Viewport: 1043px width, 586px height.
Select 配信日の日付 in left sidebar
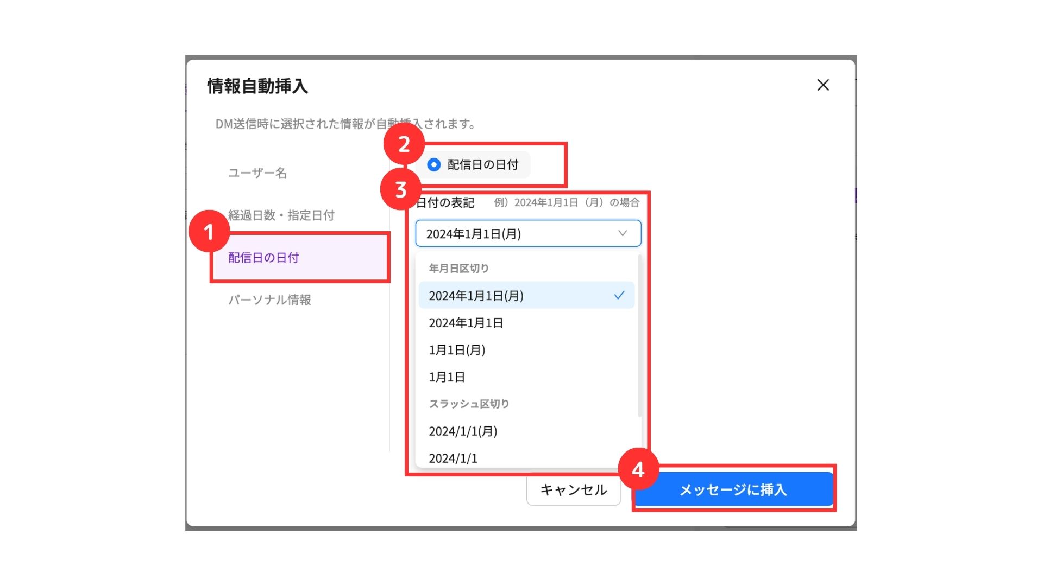click(263, 258)
